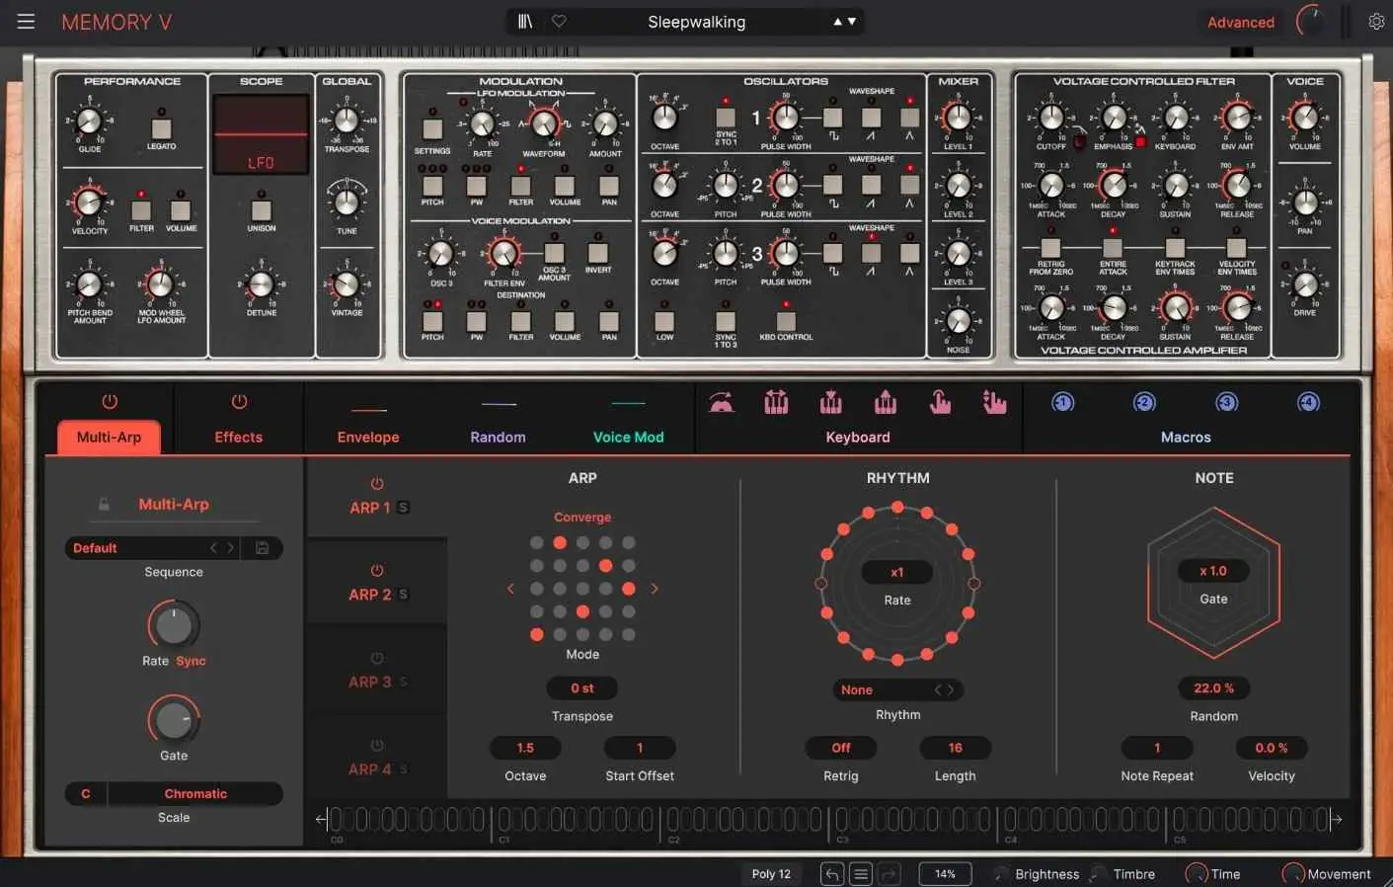
Task: Step to the next preset with the arrows
Action: pyautogui.click(x=852, y=22)
